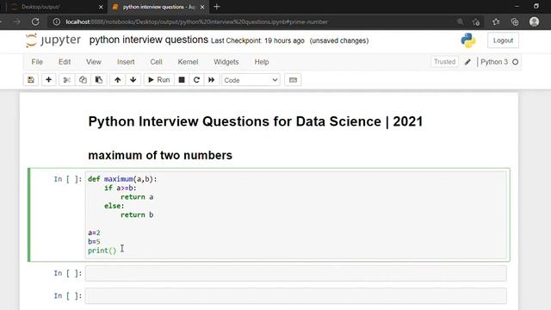This screenshot has height=310, width=551.
Task: Interrupt the kernel with the stop icon
Action: [182, 80]
